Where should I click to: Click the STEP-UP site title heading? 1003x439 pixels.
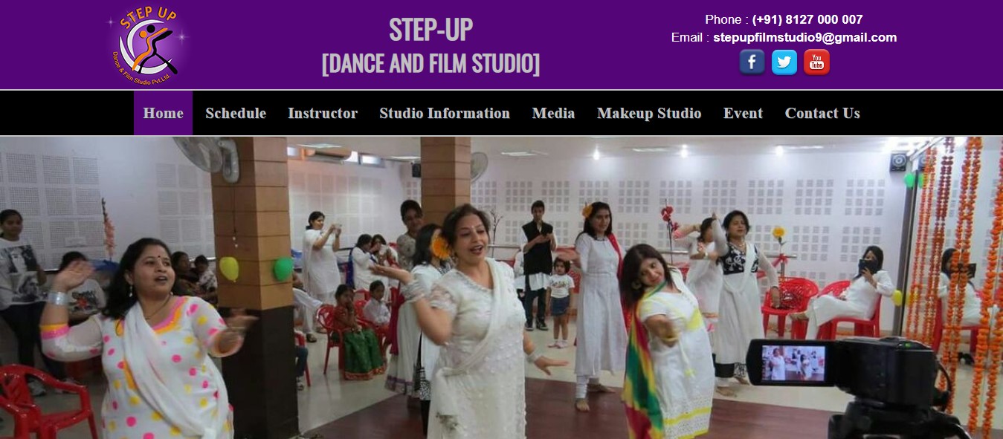pos(431,29)
